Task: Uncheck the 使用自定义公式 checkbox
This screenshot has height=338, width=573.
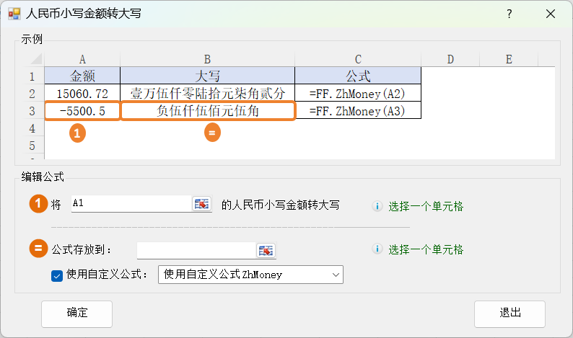Action: pos(57,275)
